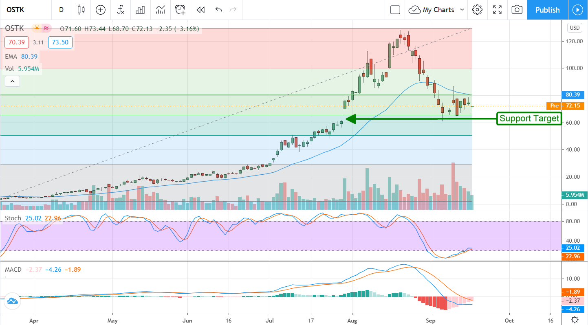
Task: Undo the last chart action
Action: point(219,10)
